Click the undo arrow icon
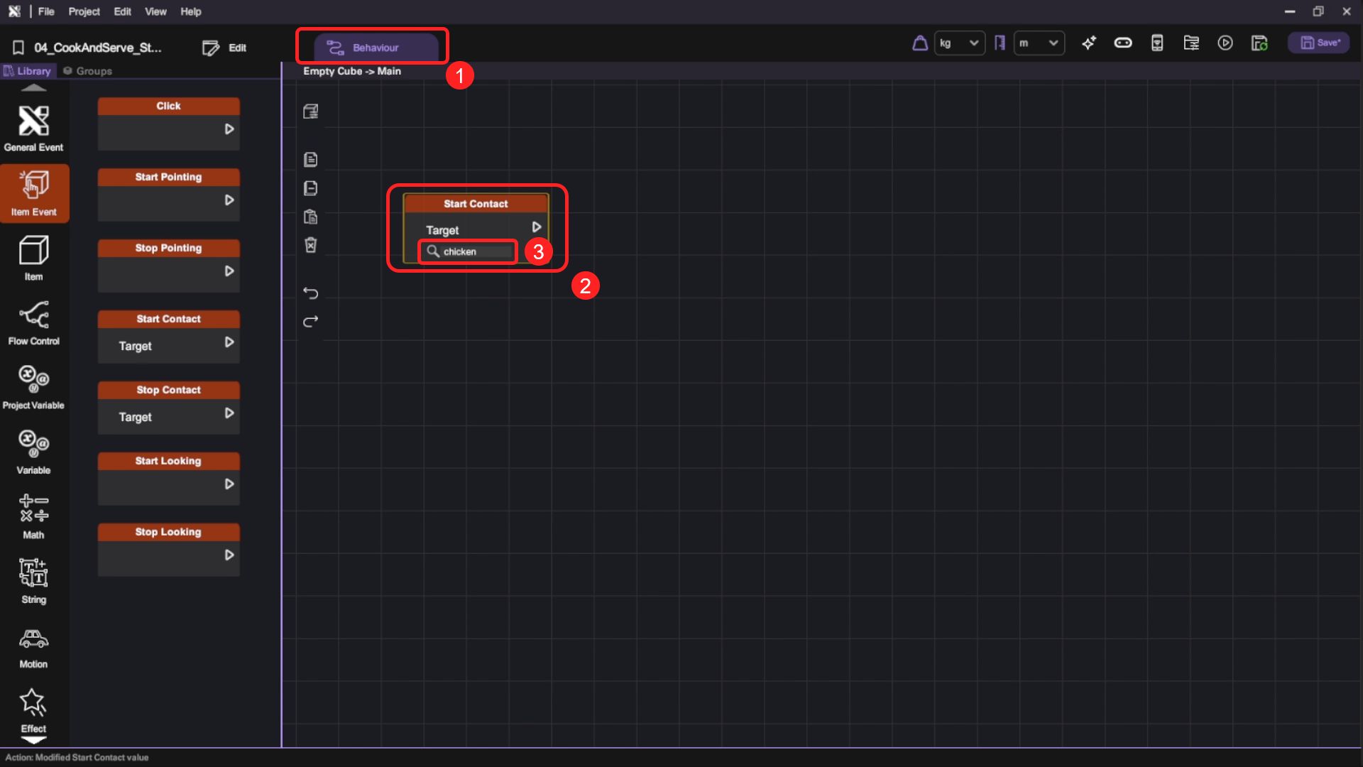Image resolution: width=1363 pixels, height=767 pixels. [x=311, y=293]
